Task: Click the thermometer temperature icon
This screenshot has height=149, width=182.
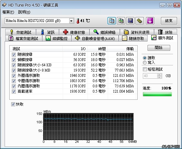Action: (x=78, y=21)
